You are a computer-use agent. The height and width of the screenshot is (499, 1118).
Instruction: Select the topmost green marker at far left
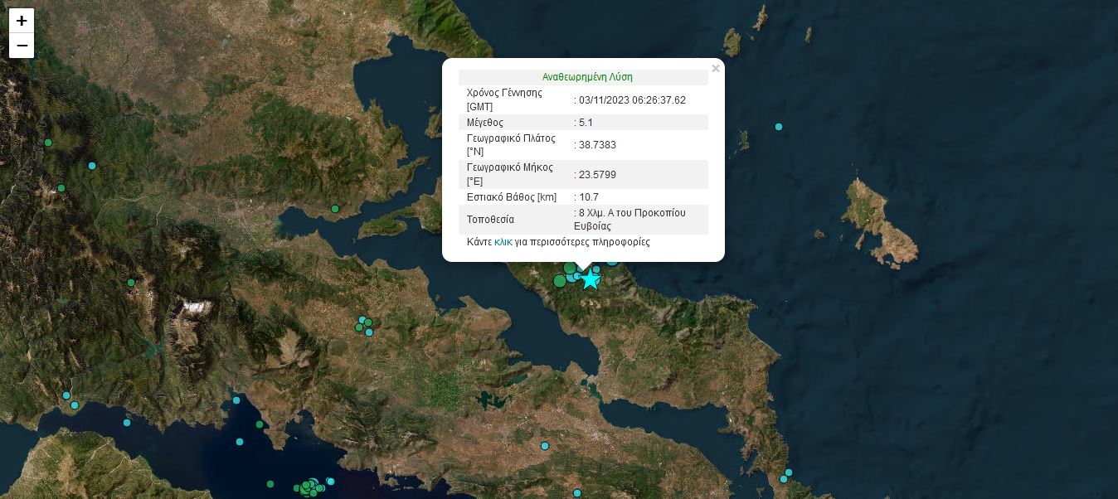[x=48, y=143]
